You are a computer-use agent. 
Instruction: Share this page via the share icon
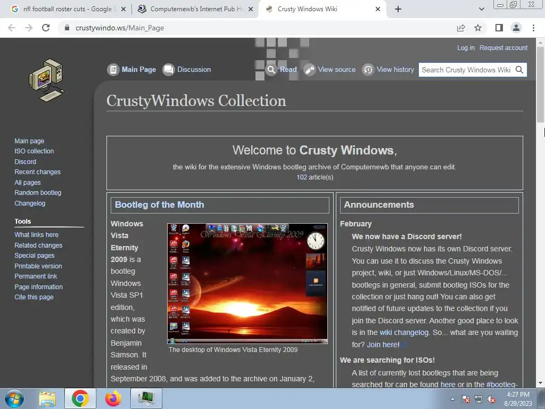point(461,28)
